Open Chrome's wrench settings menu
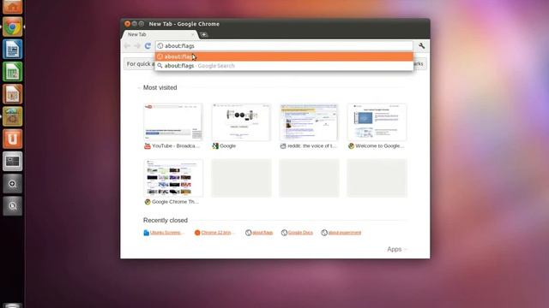The width and height of the screenshot is (549, 308). pyautogui.click(x=421, y=45)
